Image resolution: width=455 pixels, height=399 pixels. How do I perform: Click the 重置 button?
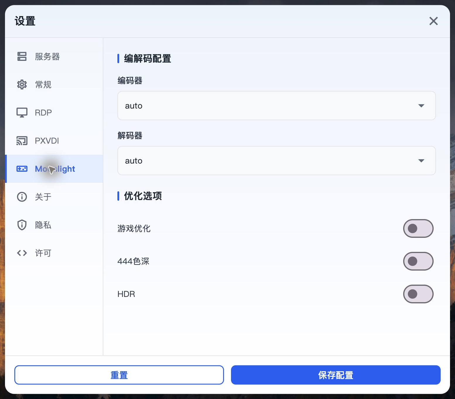pyautogui.click(x=119, y=375)
